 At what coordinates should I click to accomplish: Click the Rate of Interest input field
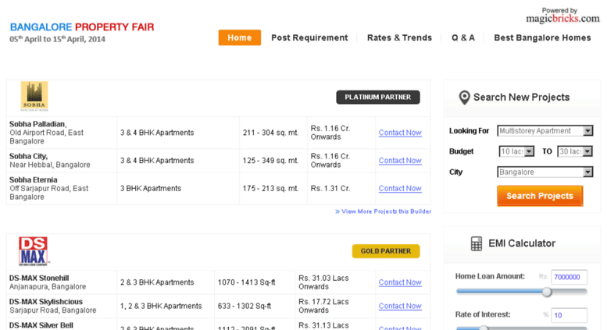pyautogui.click(x=569, y=315)
